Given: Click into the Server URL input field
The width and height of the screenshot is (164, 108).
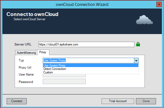Looking at the screenshot, I should tap(86, 44).
